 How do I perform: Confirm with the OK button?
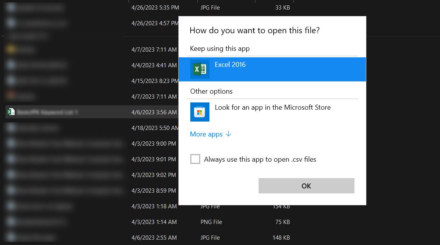(x=307, y=186)
